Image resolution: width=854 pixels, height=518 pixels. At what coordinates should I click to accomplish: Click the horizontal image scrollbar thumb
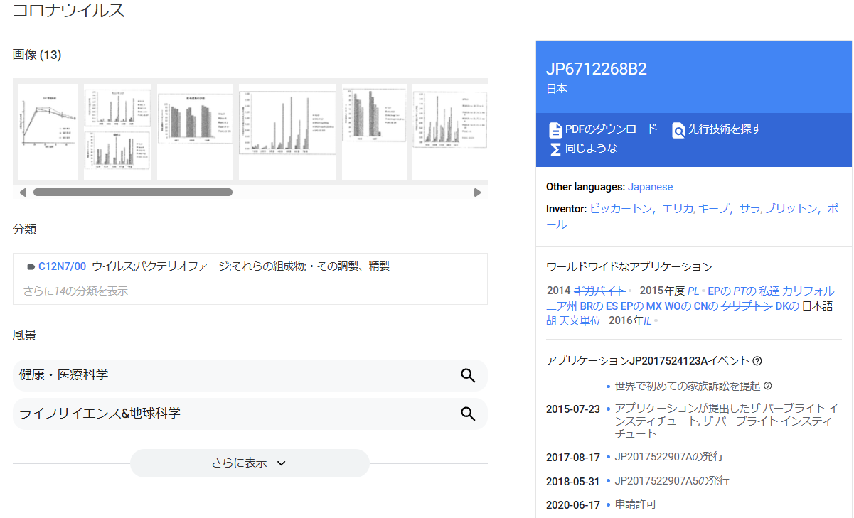click(133, 193)
